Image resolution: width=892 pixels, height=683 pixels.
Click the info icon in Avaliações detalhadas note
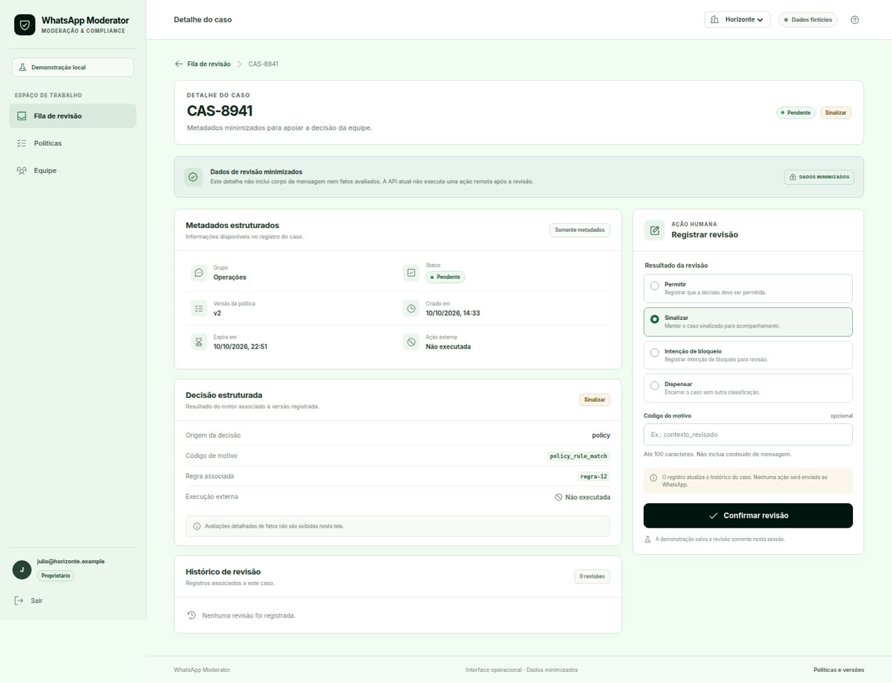(x=197, y=526)
